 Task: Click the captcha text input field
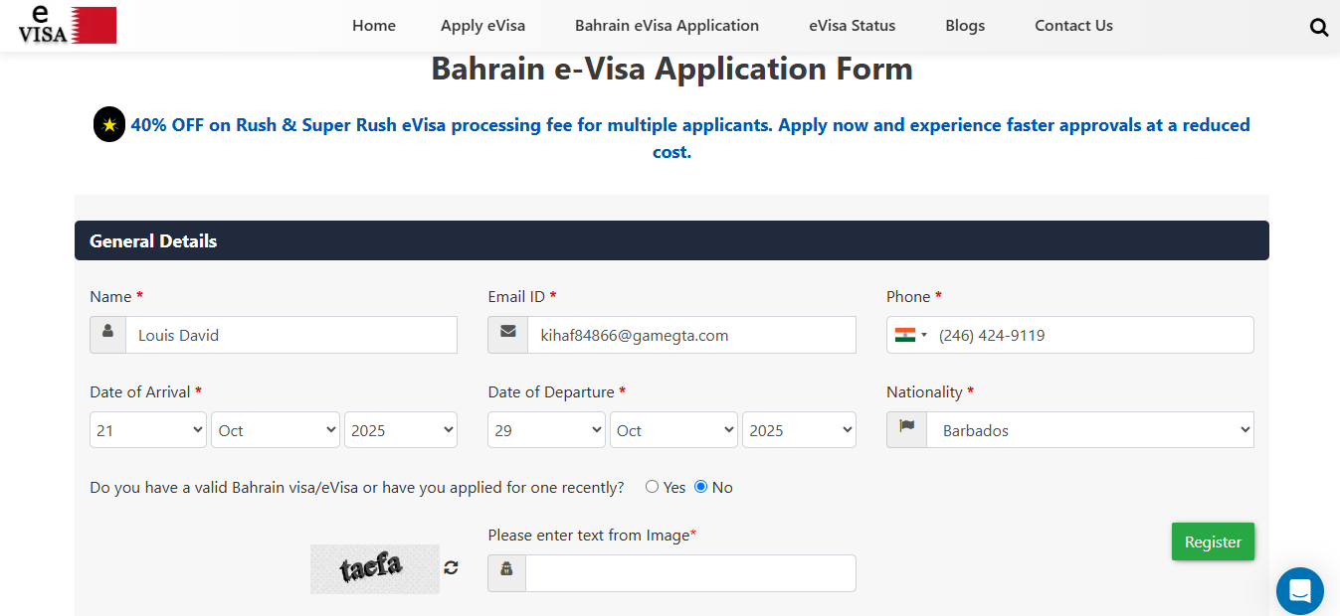click(x=690, y=573)
